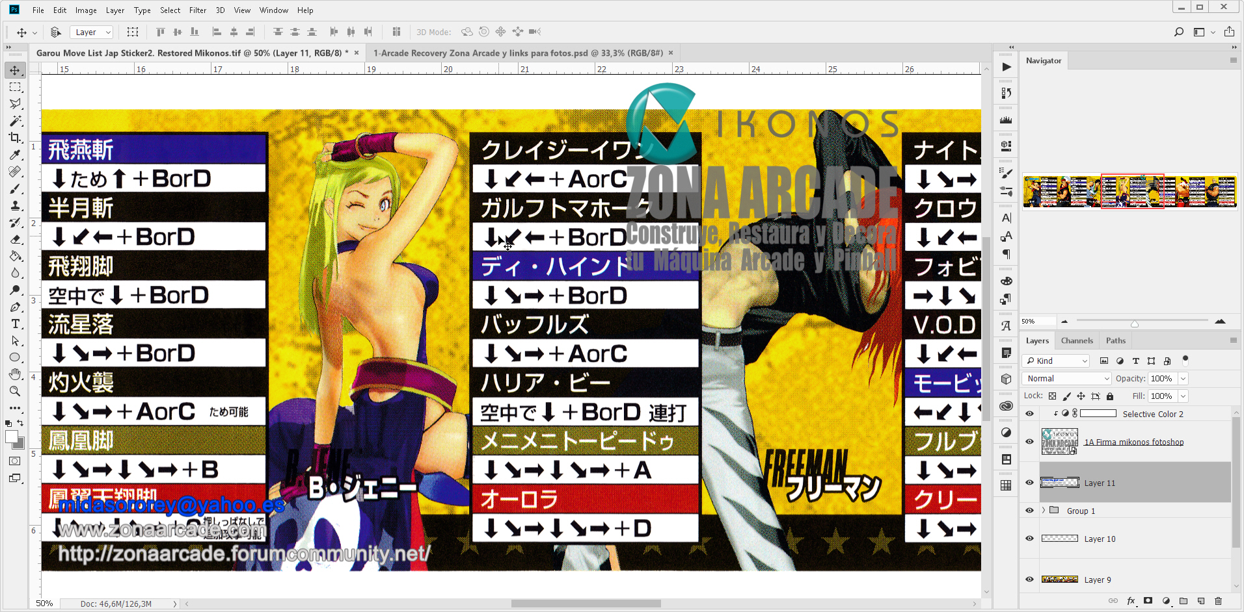This screenshot has width=1244, height=612.
Task: Hide the Selective Color 2 adjustment layer
Action: coord(1029,413)
